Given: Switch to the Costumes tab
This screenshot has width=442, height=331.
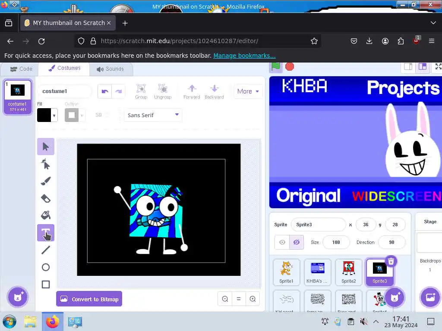Looking at the screenshot, I should click(x=64, y=68).
